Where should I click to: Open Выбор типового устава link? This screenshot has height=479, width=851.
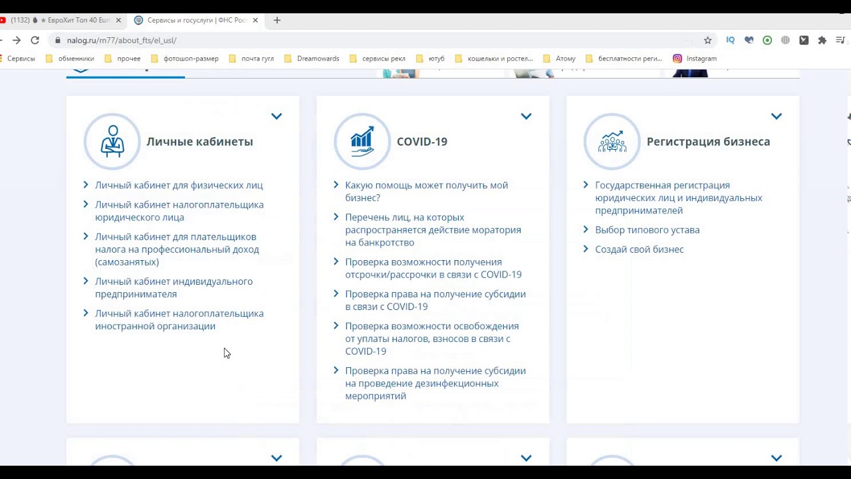click(x=648, y=230)
